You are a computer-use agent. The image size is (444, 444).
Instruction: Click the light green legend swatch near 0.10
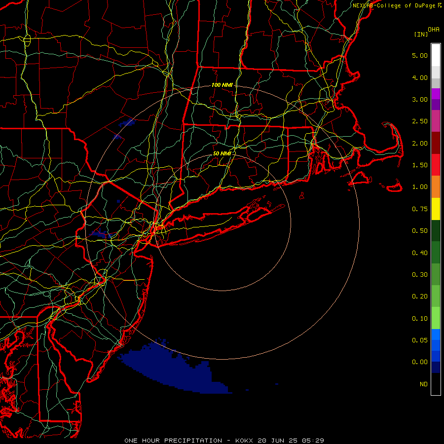click(436, 318)
